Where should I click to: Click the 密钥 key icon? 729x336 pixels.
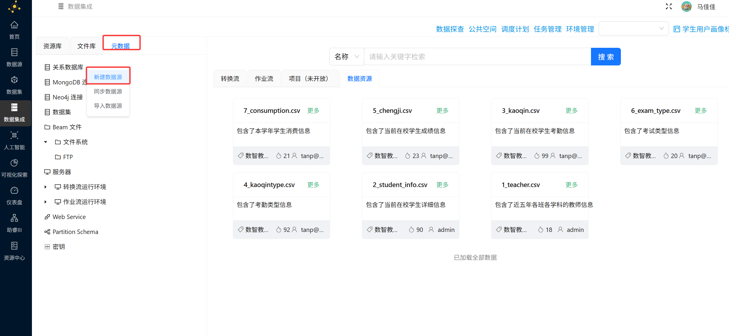(x=47, y=247)
